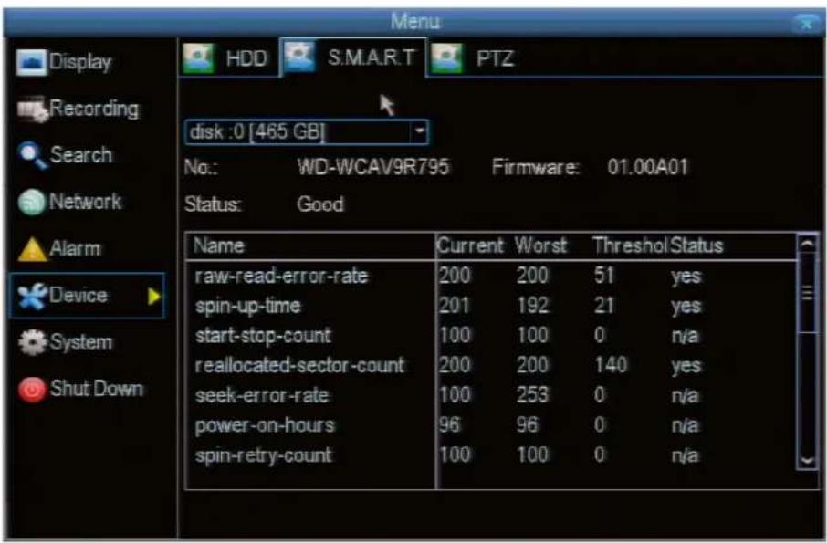Screen dimensions: 827x543
Task: Select the reallocated-sector-count row
Action: point(490,365)
